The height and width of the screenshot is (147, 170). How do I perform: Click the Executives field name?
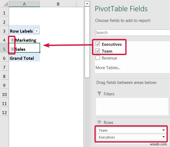point(112,44)
